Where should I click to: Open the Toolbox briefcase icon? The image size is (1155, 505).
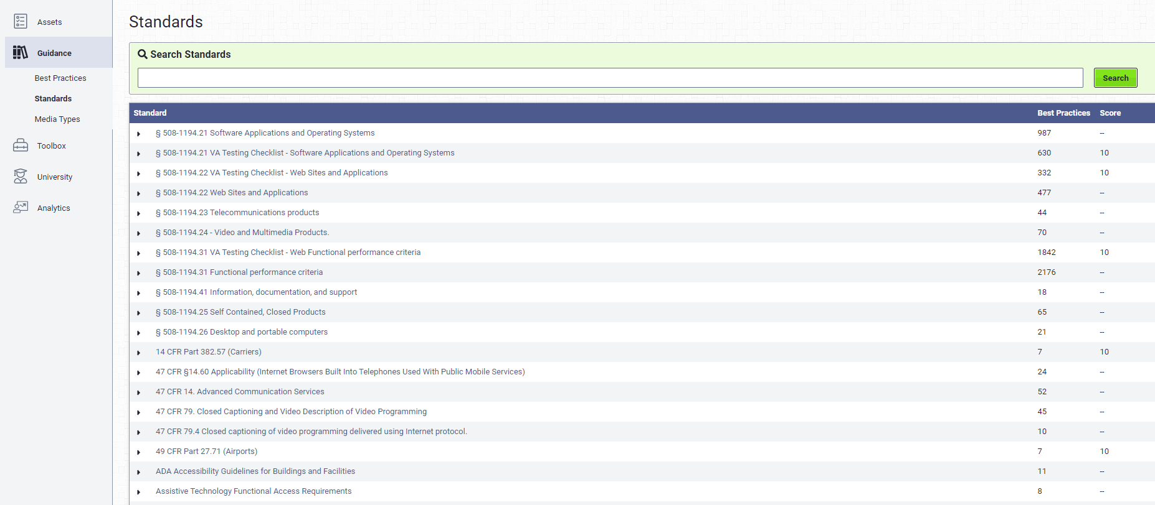21,146
